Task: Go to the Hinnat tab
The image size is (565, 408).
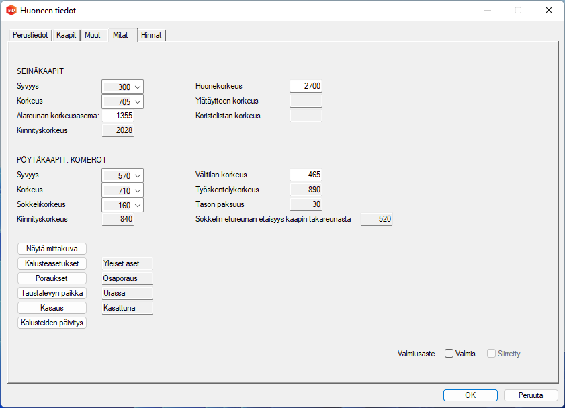Action: tap(152, 35)
